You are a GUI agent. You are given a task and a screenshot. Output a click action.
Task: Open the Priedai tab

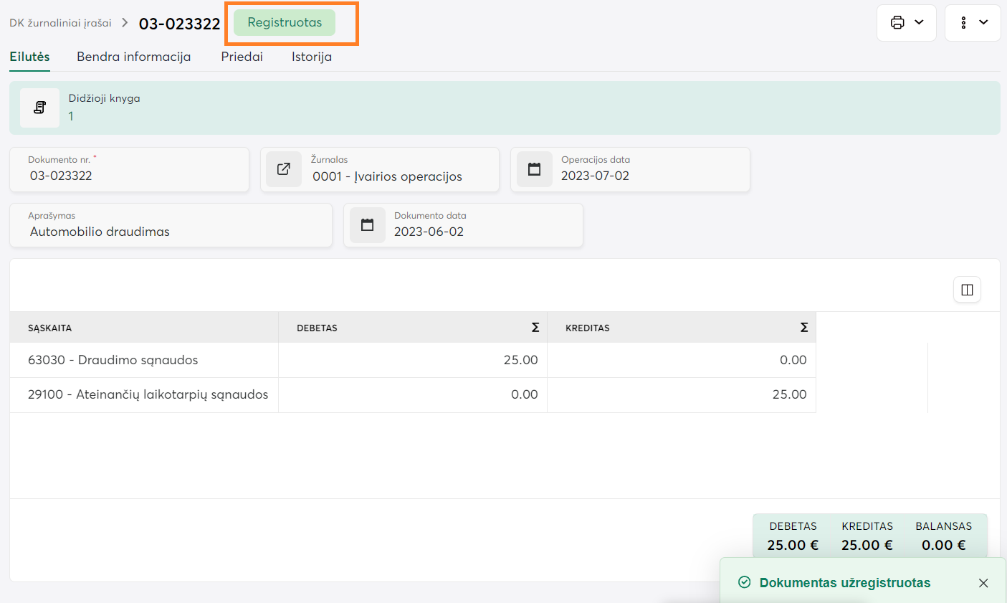click(x=242, y=57)
